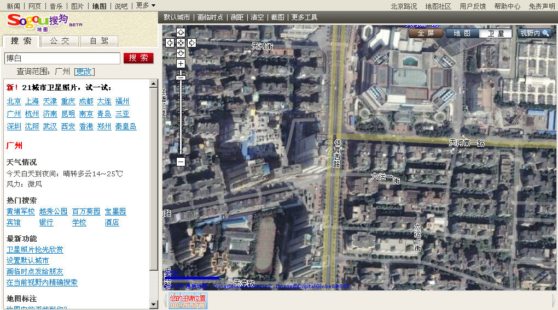Select the 搜索 tab

pos(21,41)
